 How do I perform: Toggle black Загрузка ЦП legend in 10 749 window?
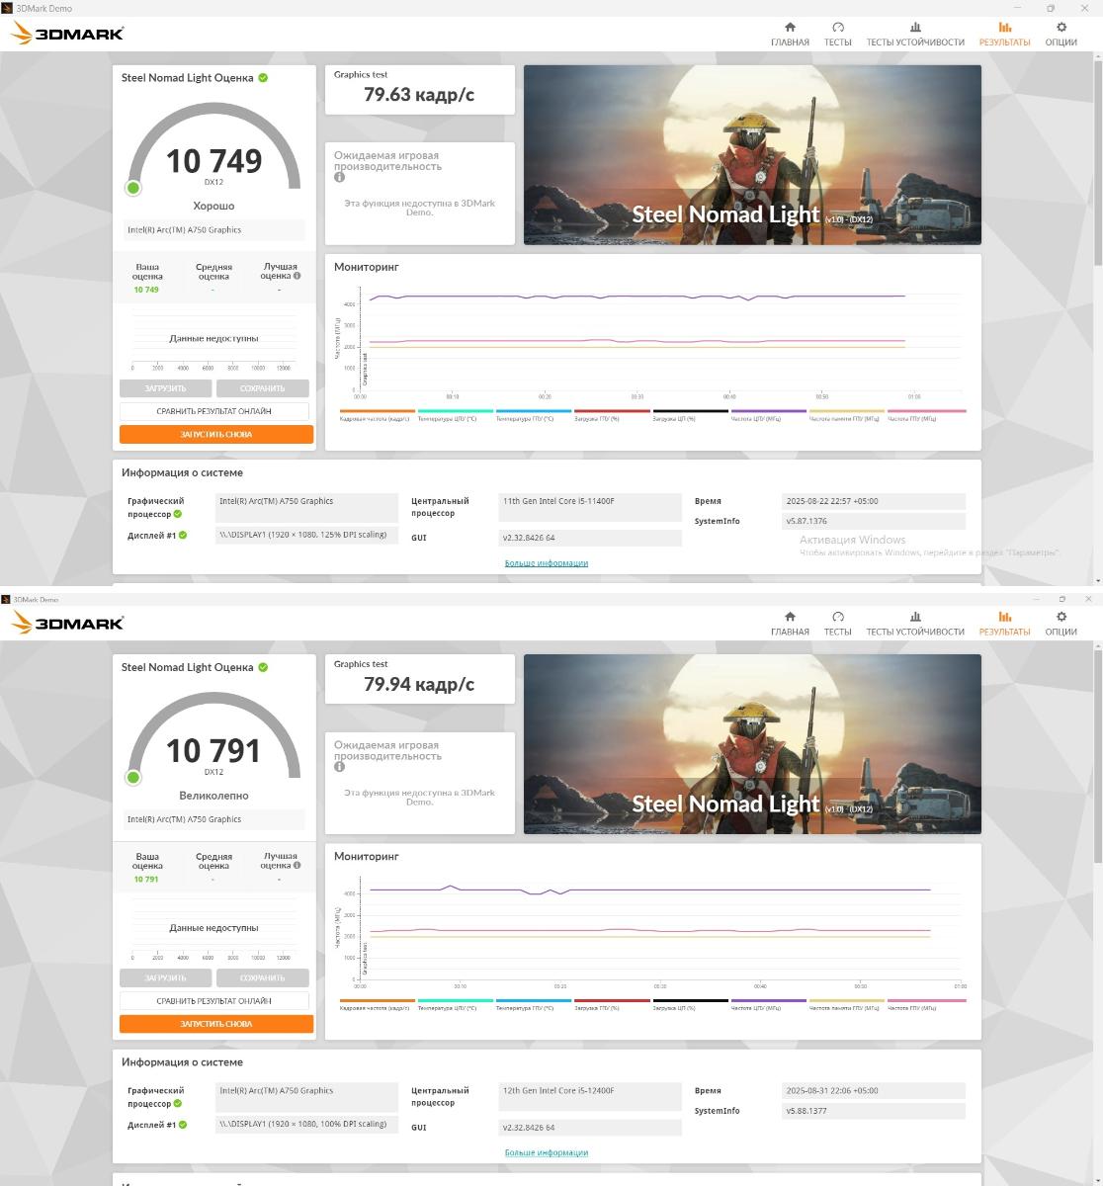(x=690, y=415)
